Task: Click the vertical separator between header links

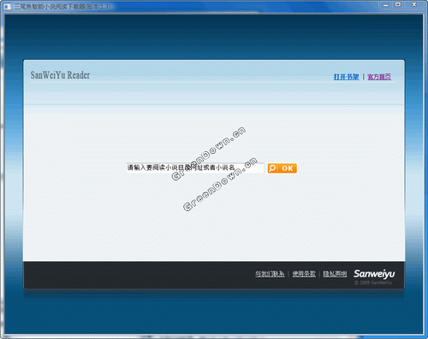Action: tap(363, 77)
